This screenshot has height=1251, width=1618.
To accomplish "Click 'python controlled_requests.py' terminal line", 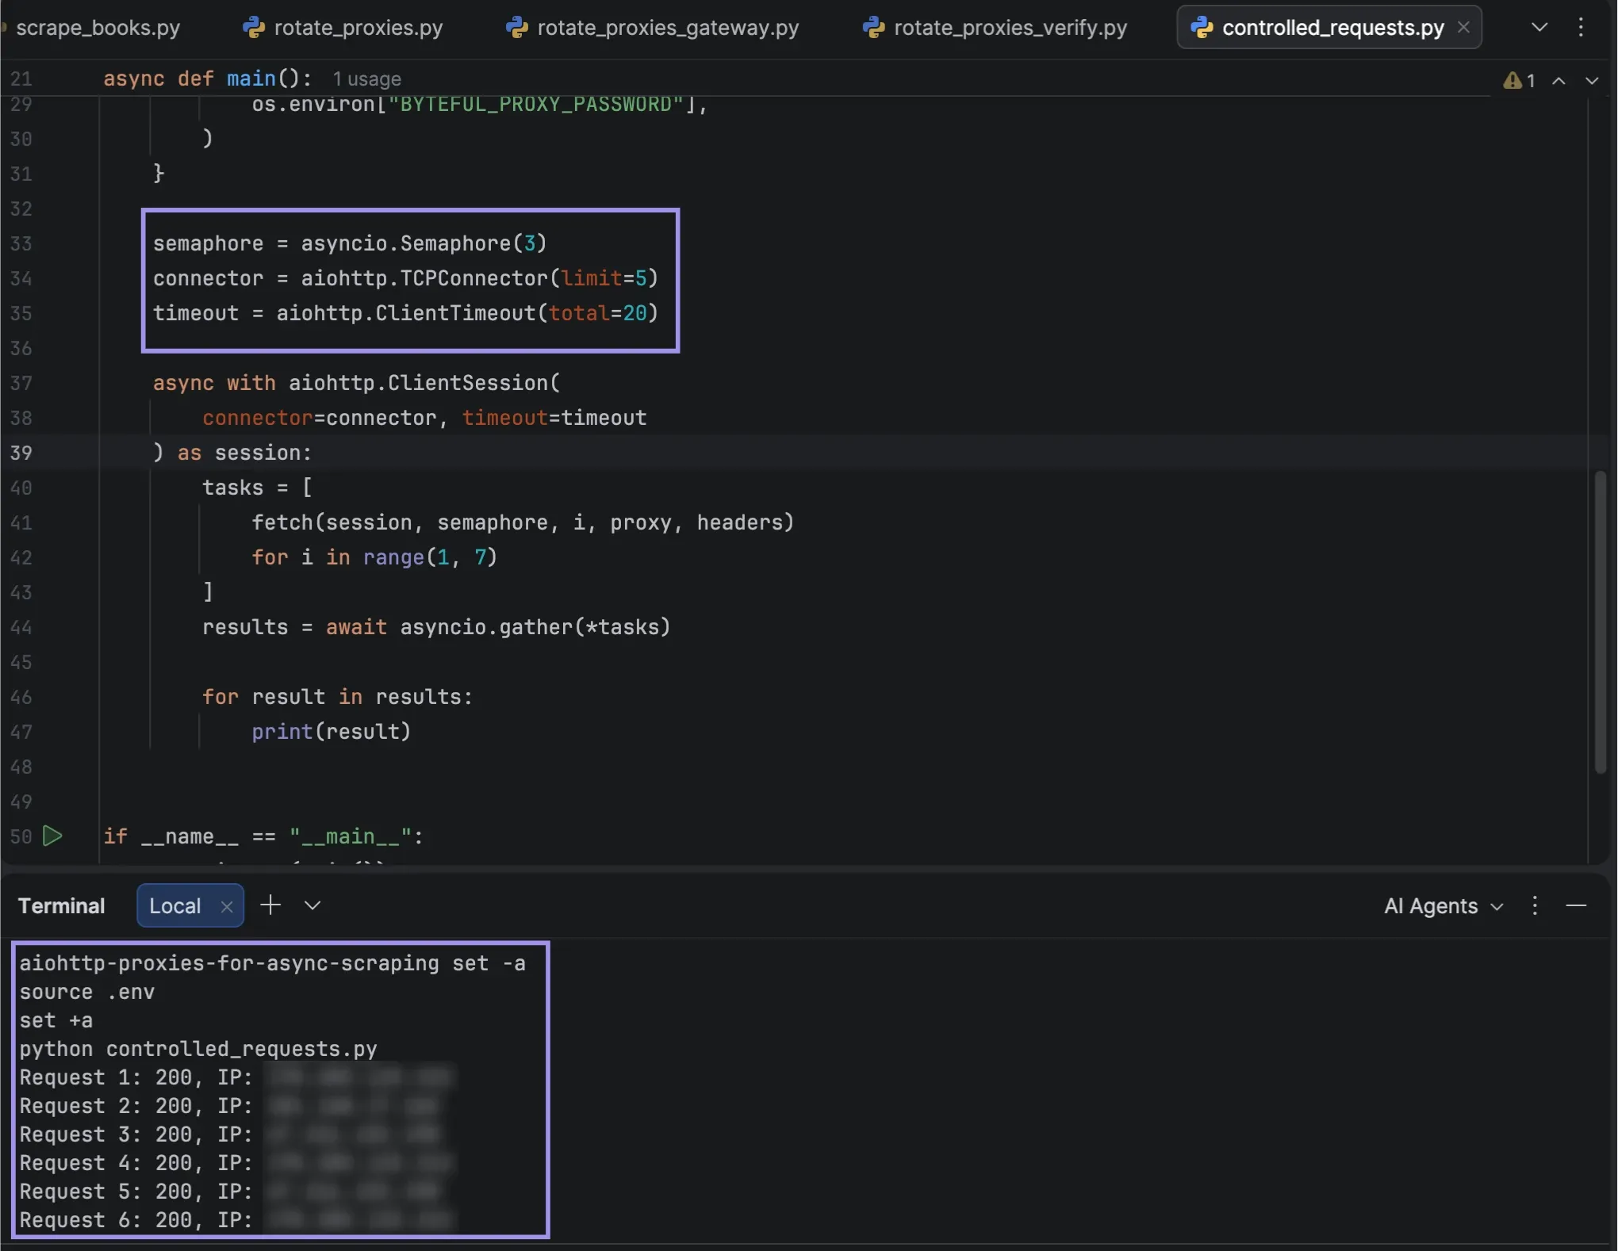I will [x=198, y=1049].
